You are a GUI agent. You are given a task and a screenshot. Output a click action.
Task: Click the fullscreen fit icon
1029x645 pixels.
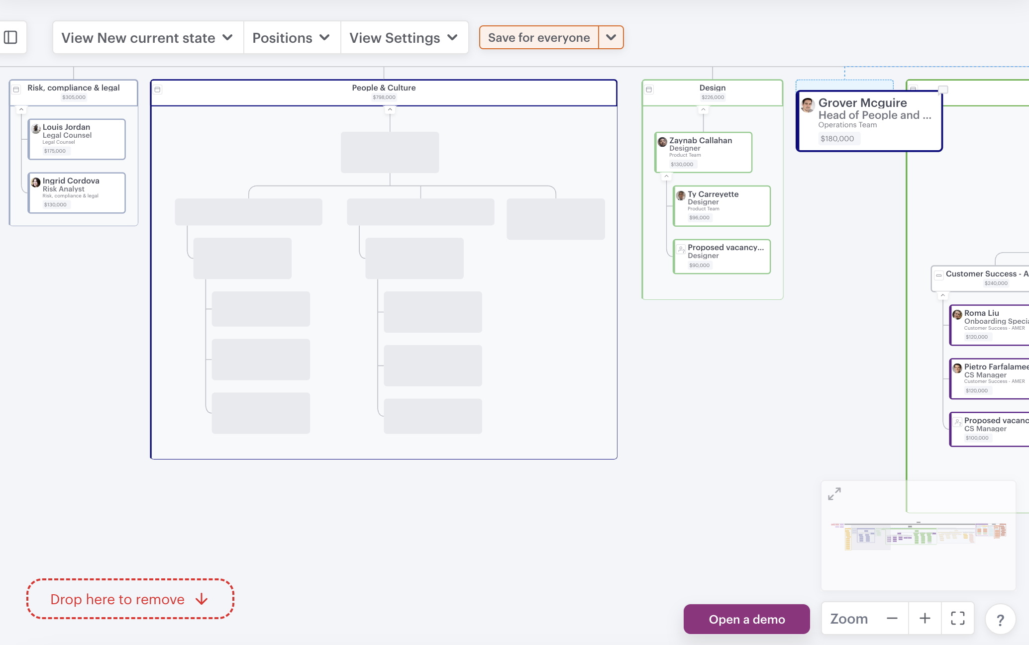point(957,618)
